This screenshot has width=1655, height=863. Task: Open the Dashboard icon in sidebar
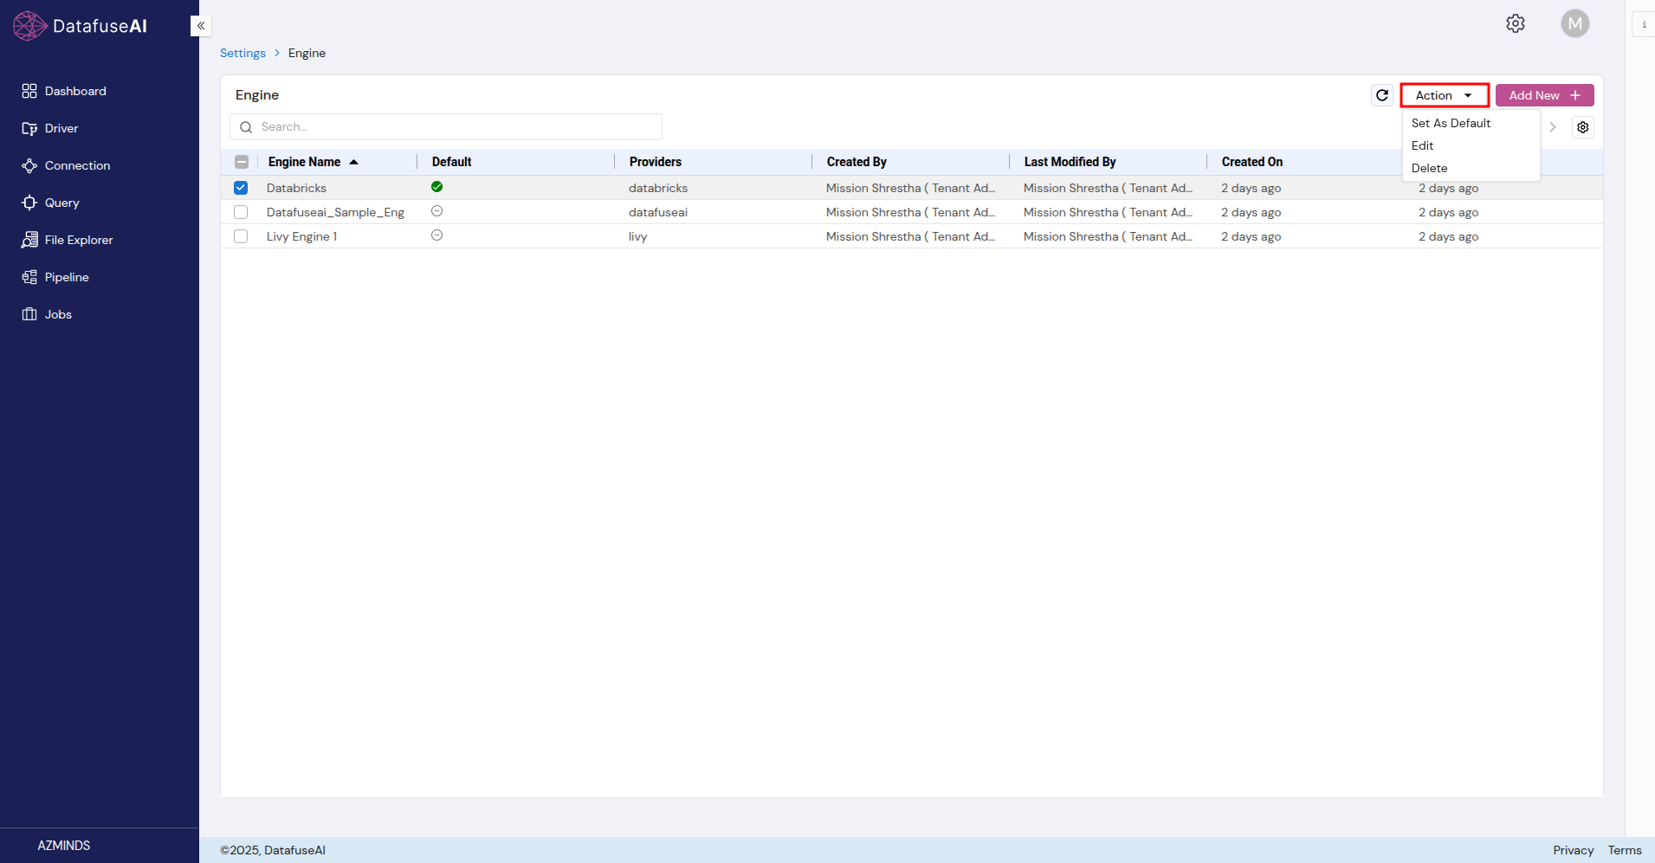[x=29, y=91]
